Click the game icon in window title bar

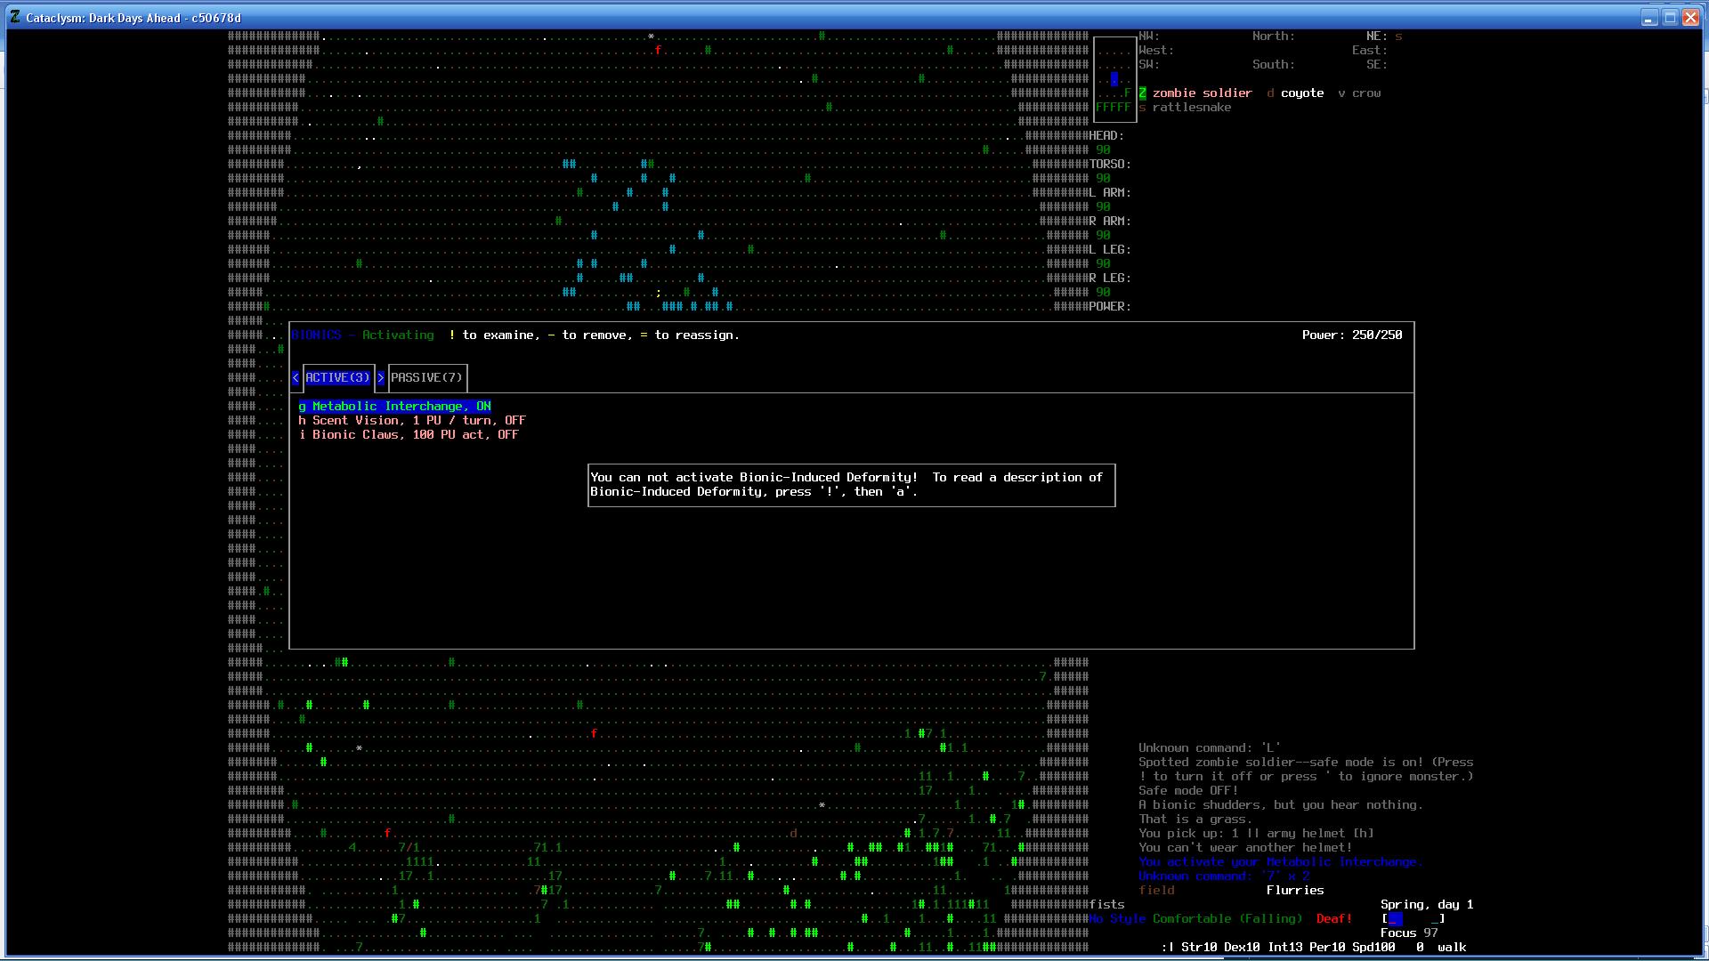click(15, 17)
